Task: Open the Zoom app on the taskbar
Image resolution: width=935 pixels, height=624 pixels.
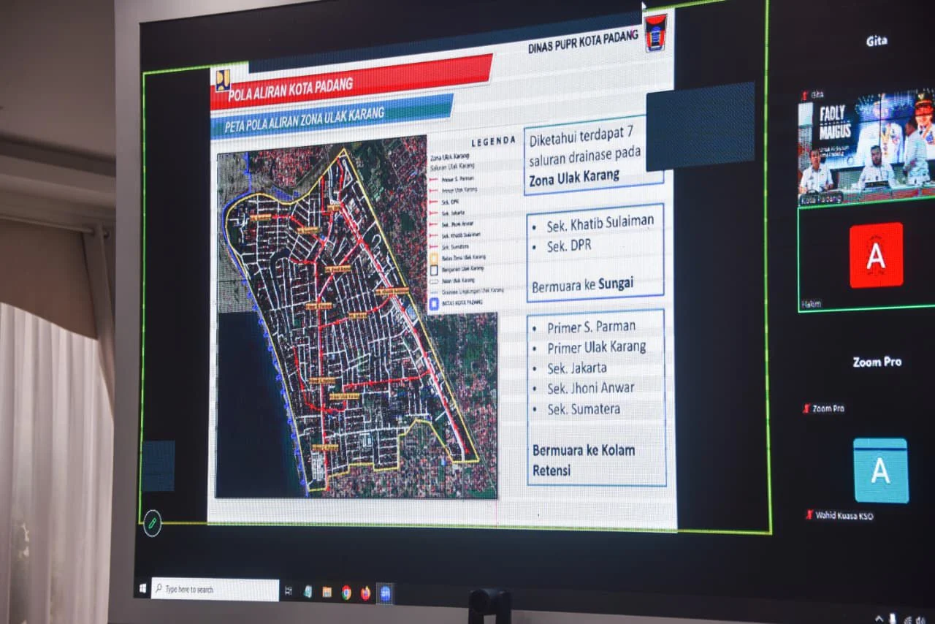Action: [386, 593]
